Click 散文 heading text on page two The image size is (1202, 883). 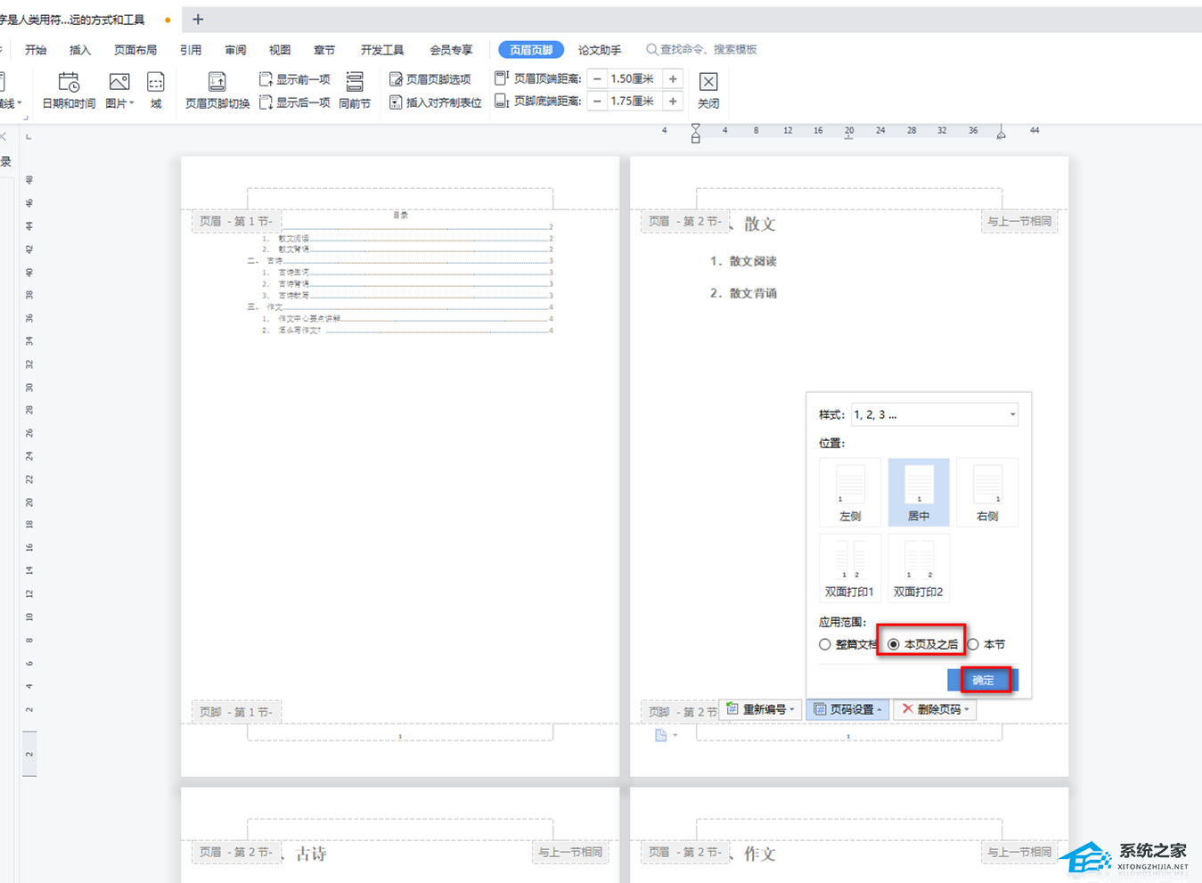[759, 225]
